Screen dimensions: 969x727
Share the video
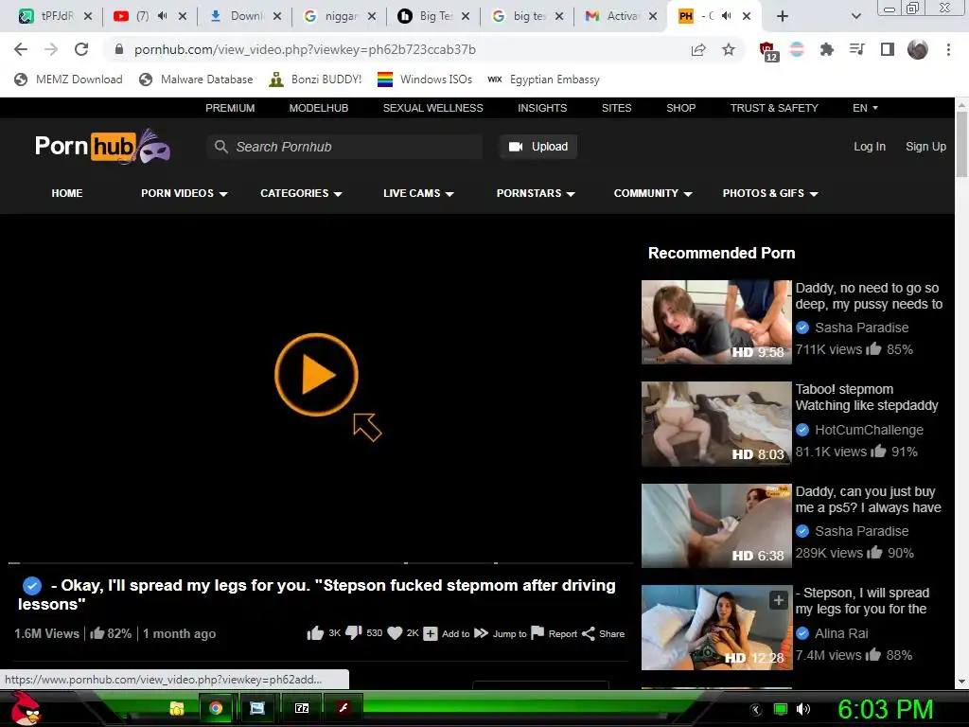coord(603,633)
